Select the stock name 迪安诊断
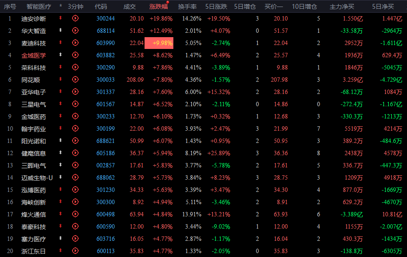The image size is (407, 257). (x=34, y=19)
